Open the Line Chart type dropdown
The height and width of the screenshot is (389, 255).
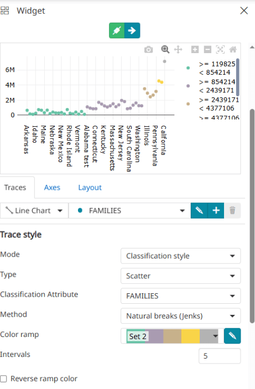pyautogui.click(x=34, y=211)
